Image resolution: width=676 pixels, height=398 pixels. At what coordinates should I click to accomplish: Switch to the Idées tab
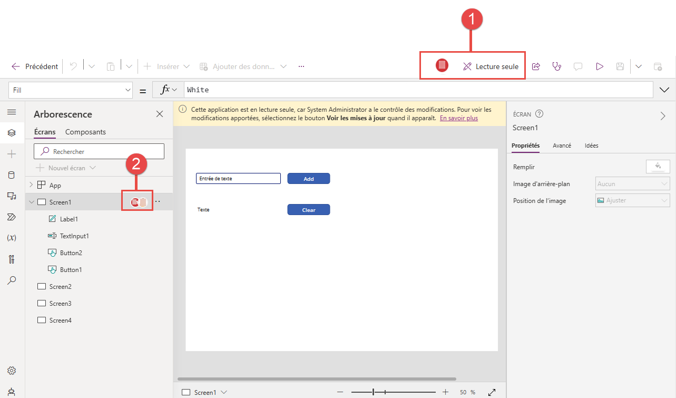[x=591, y=145]
